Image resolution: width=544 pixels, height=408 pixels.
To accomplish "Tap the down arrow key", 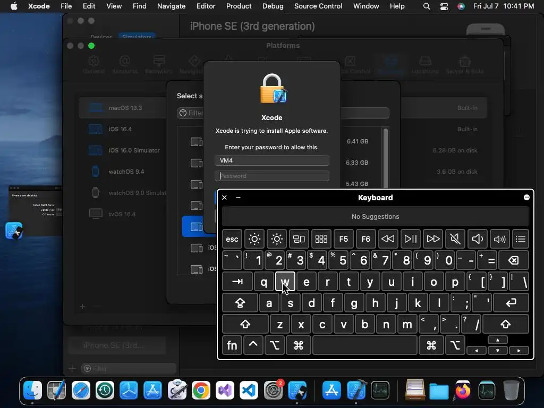I will 497,351.
